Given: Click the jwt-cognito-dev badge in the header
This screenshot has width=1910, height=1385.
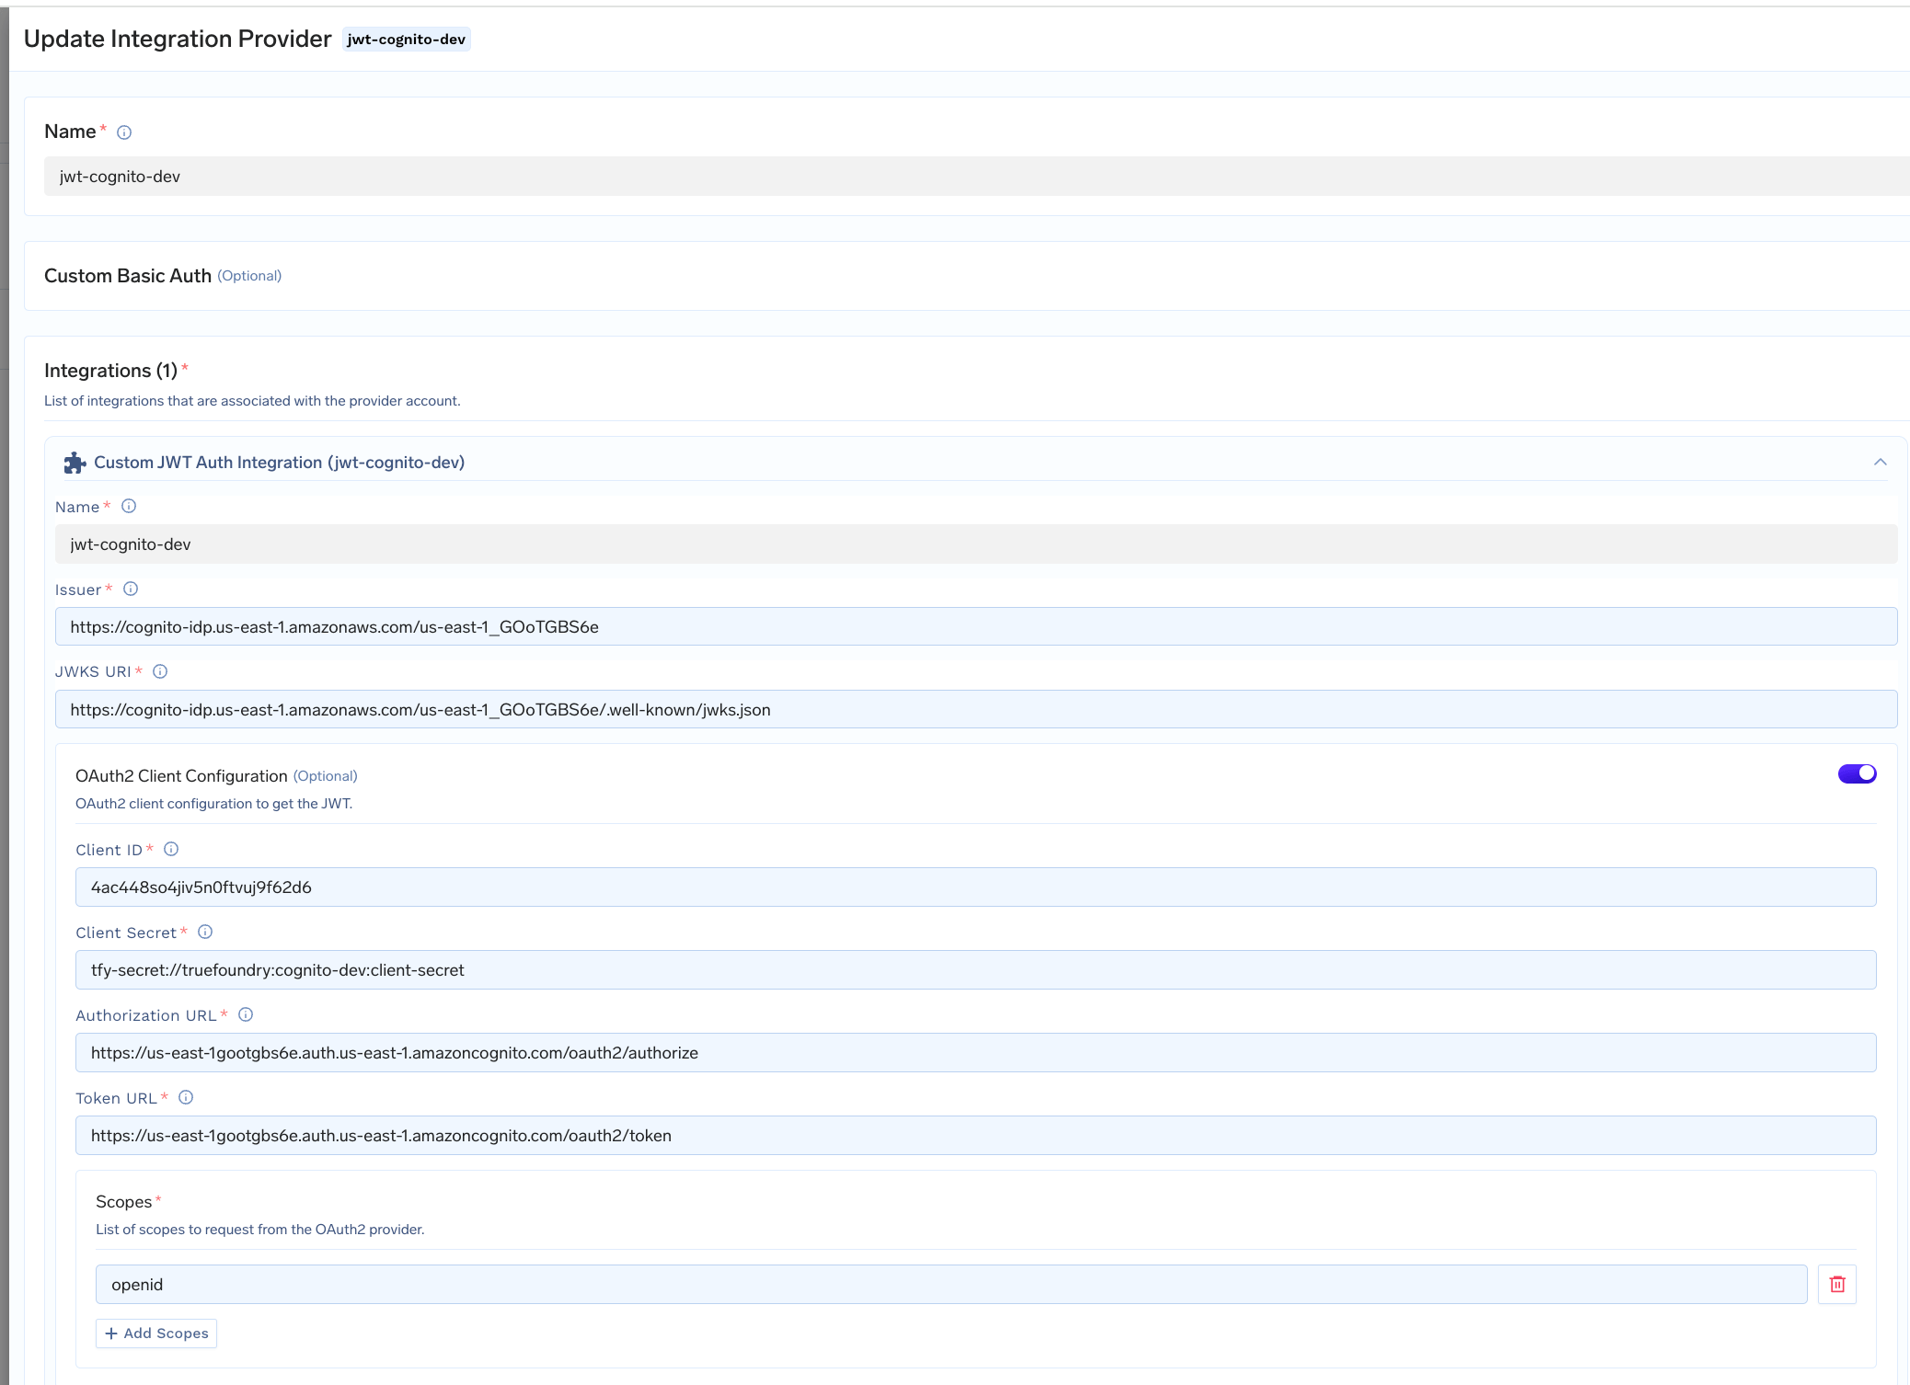Looking at the screenshot, I should point(406,39).
